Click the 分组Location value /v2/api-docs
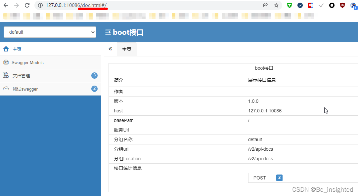 pos(260,159)
